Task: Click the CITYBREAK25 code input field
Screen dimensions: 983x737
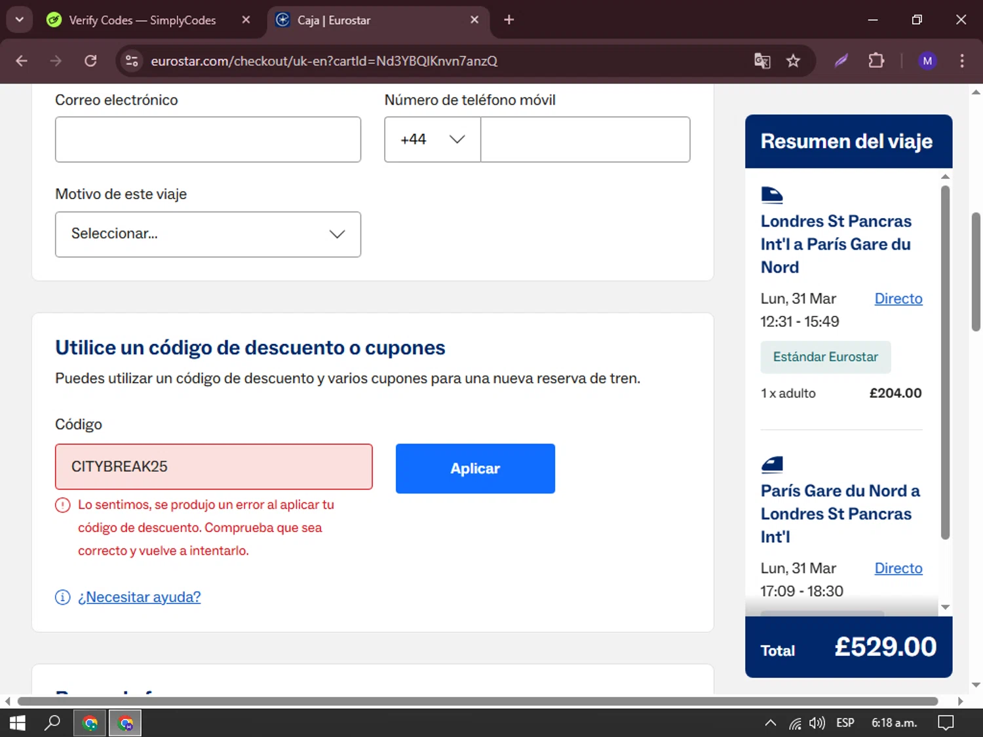Action: [214, 466]
